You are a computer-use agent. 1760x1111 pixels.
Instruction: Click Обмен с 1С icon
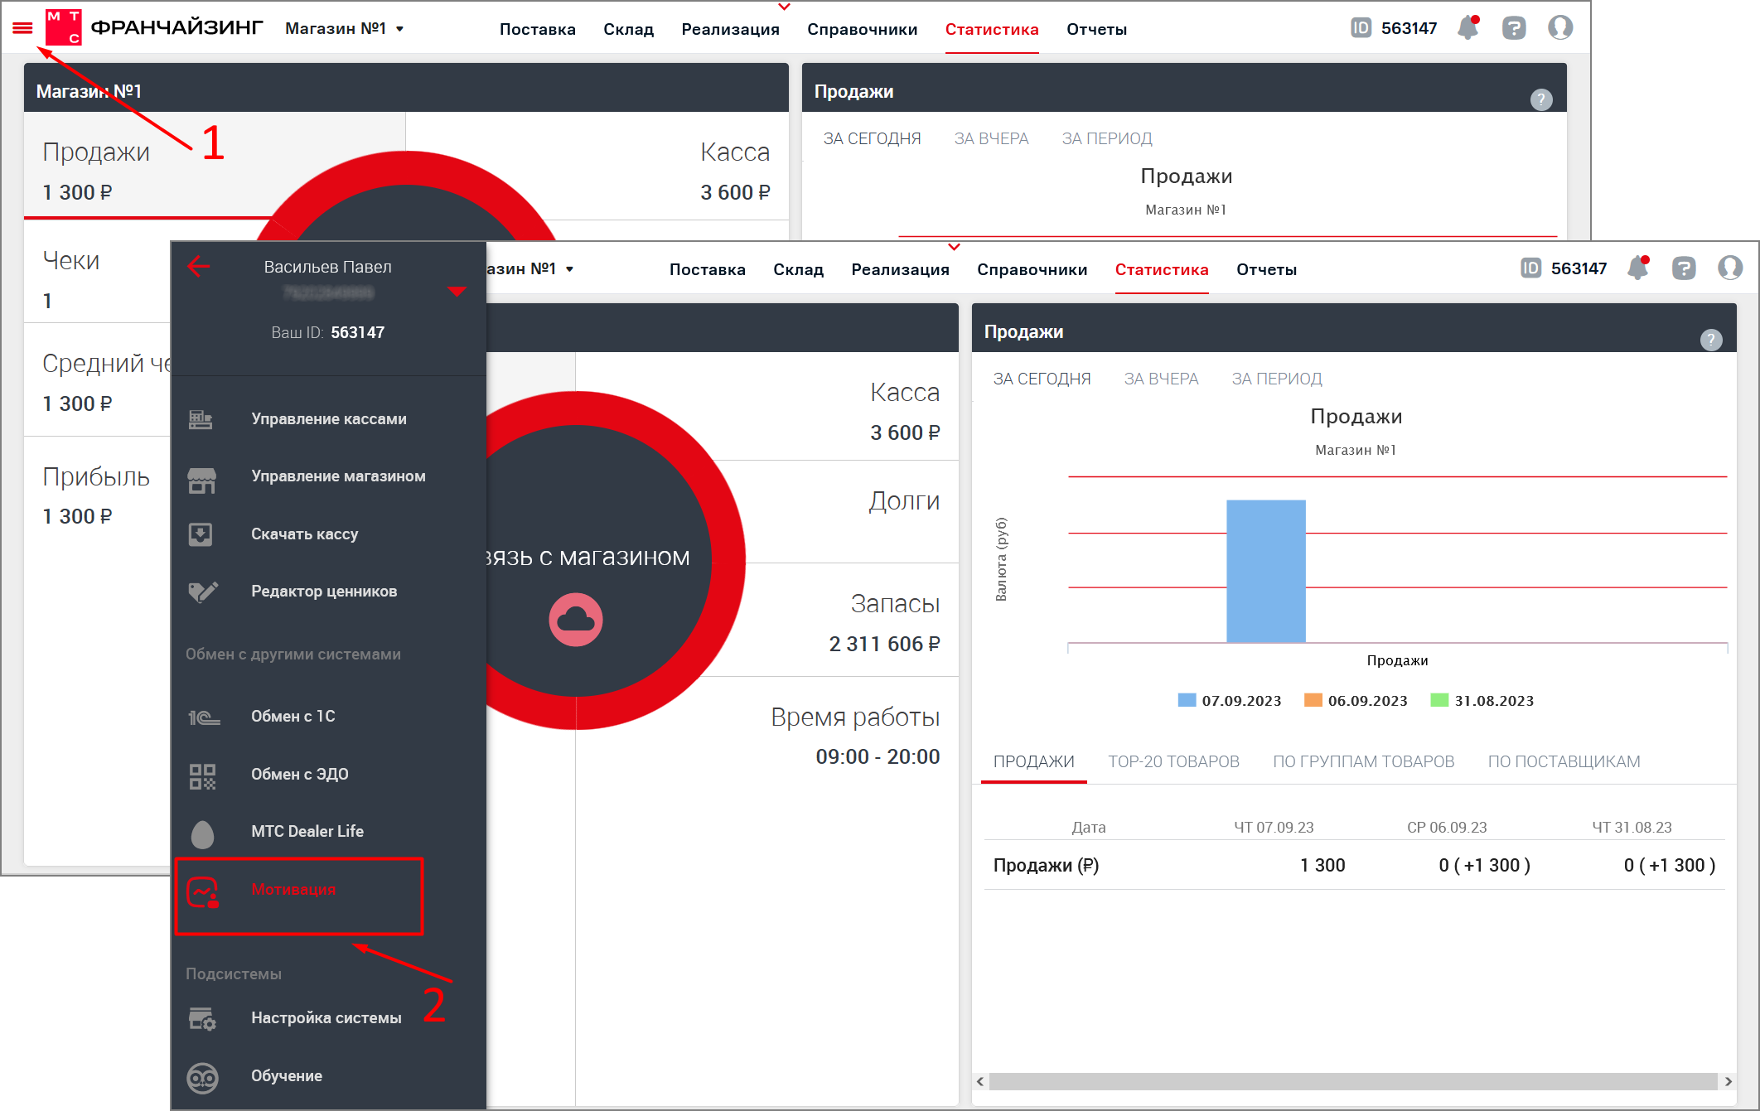[204, 717]
